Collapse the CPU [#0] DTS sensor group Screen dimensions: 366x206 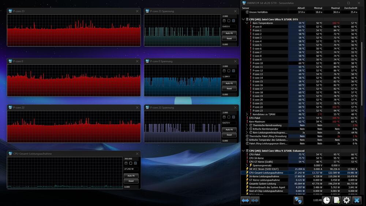tap(243, 19)
